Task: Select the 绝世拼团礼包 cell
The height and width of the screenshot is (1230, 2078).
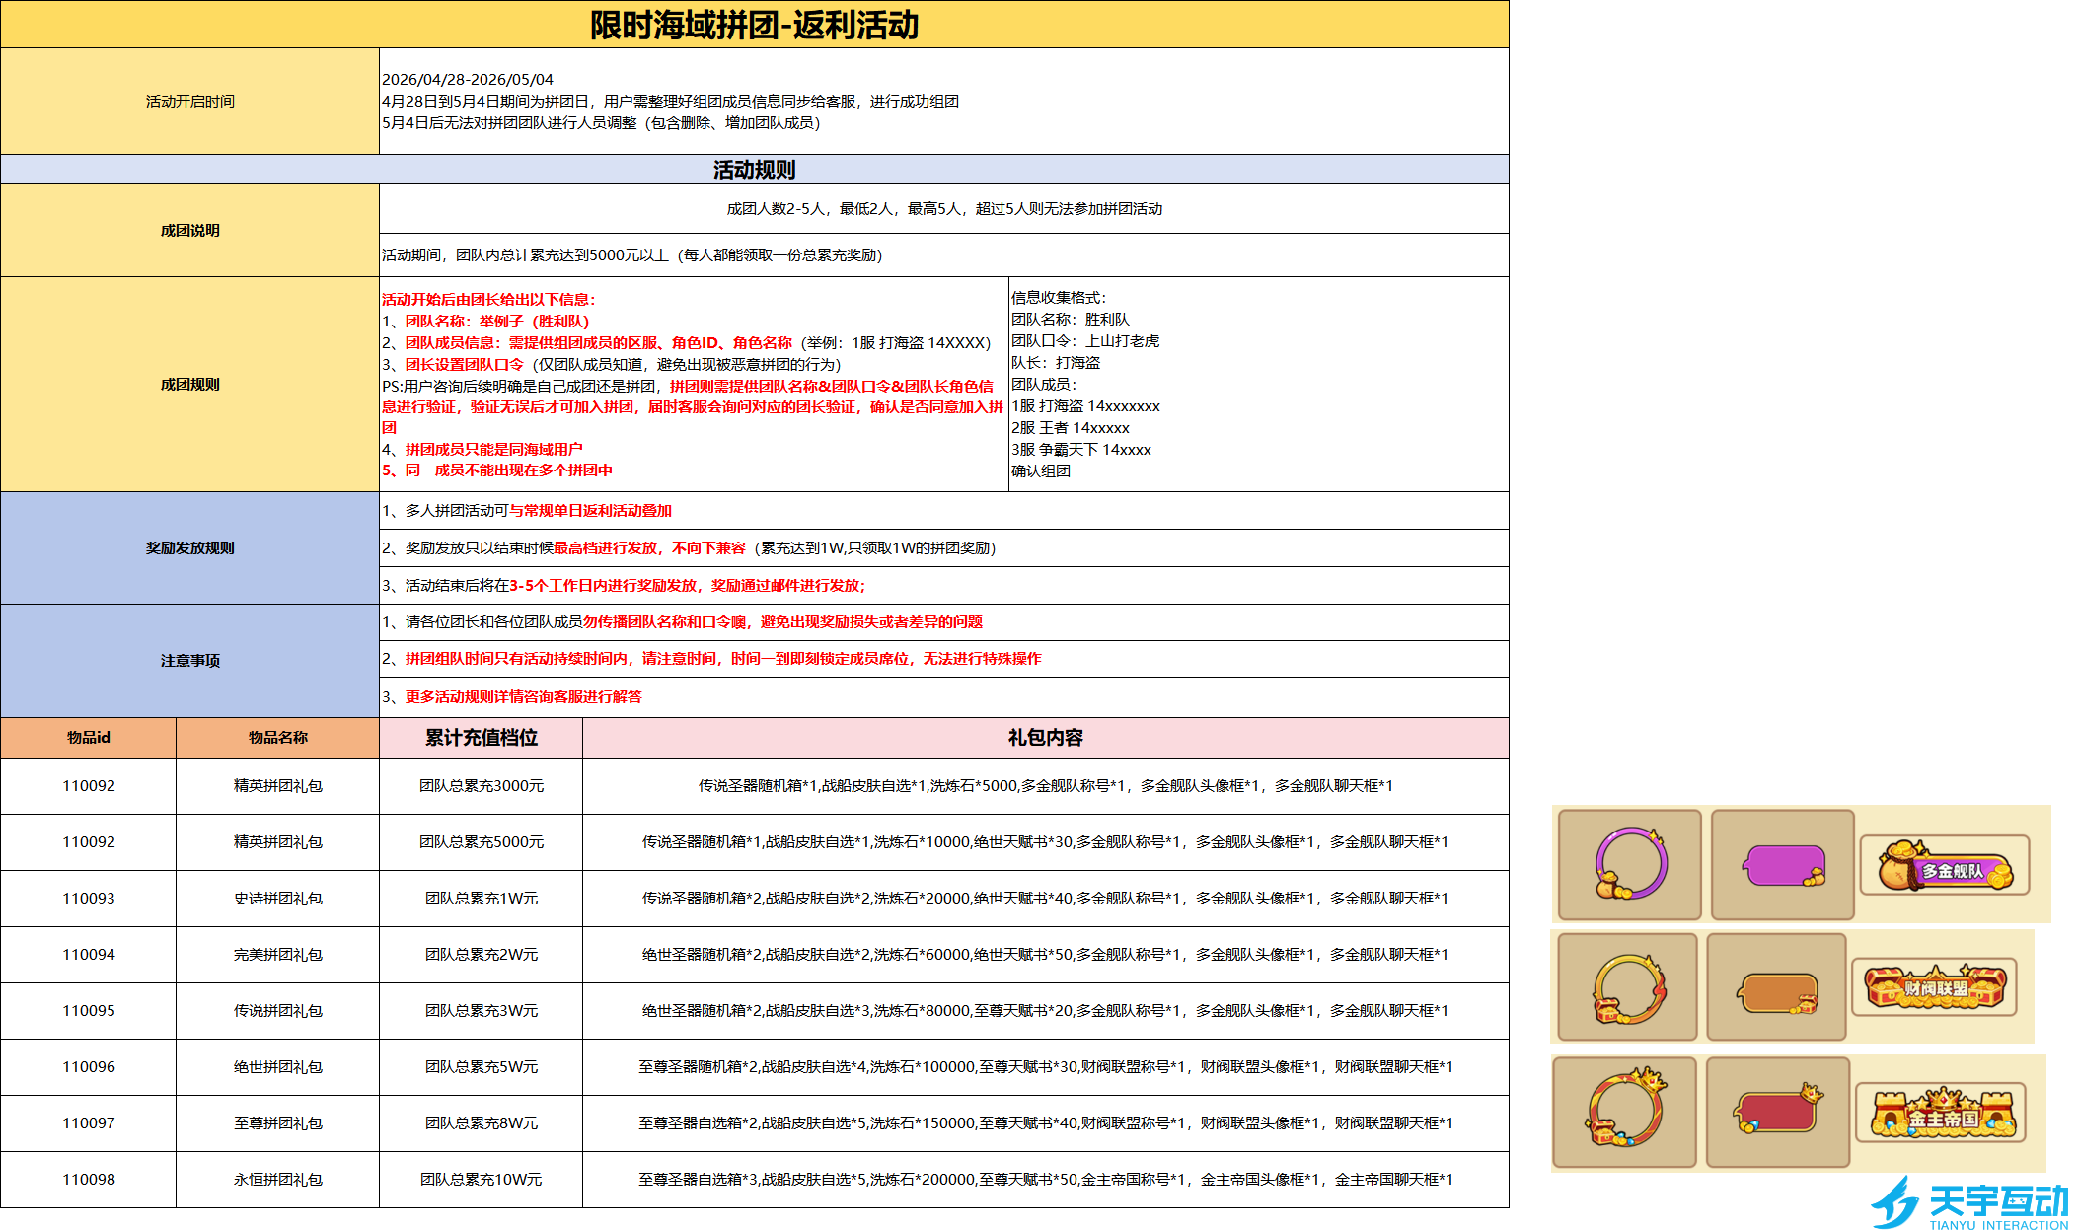Action: click(277, 1067)
